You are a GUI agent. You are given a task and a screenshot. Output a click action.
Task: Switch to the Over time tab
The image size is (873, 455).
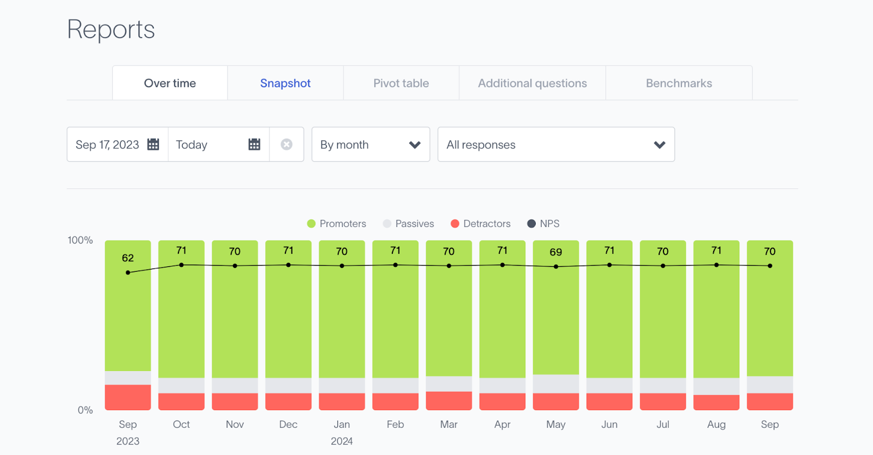point(170,83)
